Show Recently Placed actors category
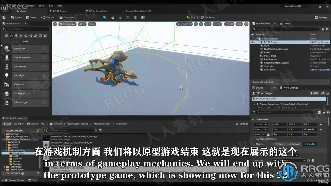Screen dimensions: 331x186 point(6,36)
